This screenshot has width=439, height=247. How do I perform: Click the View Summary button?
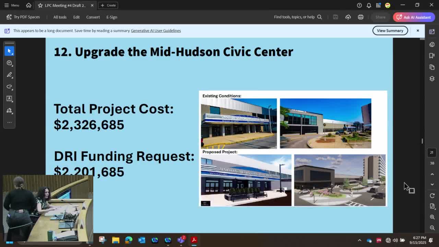[x=390, y=31]
